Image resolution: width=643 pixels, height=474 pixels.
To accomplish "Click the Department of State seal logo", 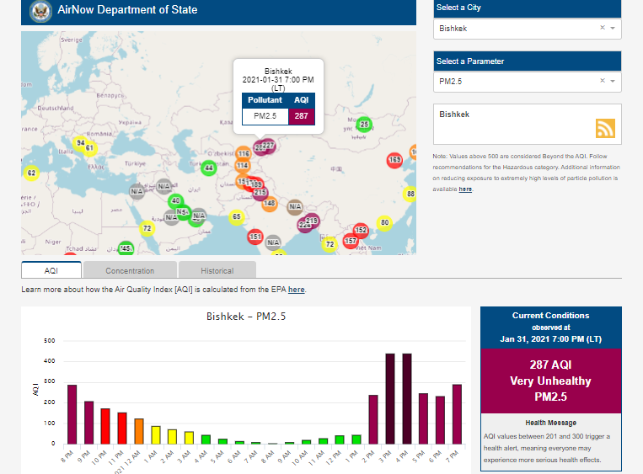I will 39,11.
